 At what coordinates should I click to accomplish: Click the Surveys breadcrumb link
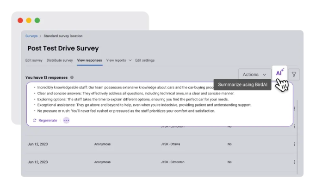[31, 36]
